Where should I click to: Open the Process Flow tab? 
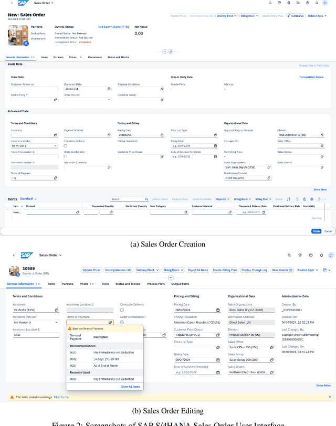[156, 284]
